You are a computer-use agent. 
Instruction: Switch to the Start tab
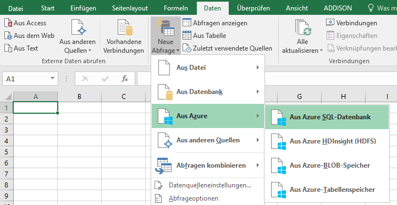(48, 8)
